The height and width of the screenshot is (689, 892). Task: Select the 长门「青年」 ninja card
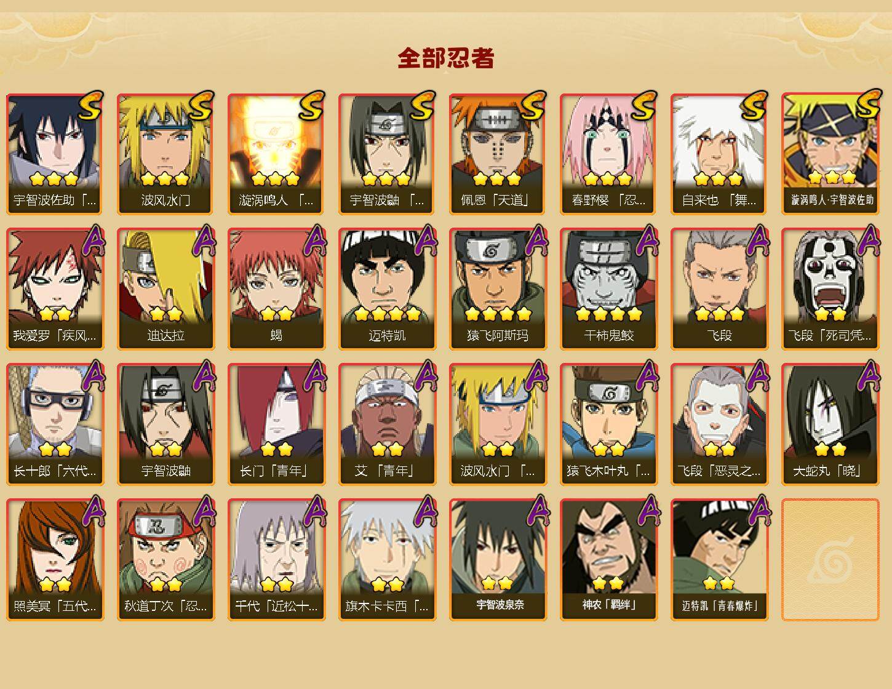(276, 424)
